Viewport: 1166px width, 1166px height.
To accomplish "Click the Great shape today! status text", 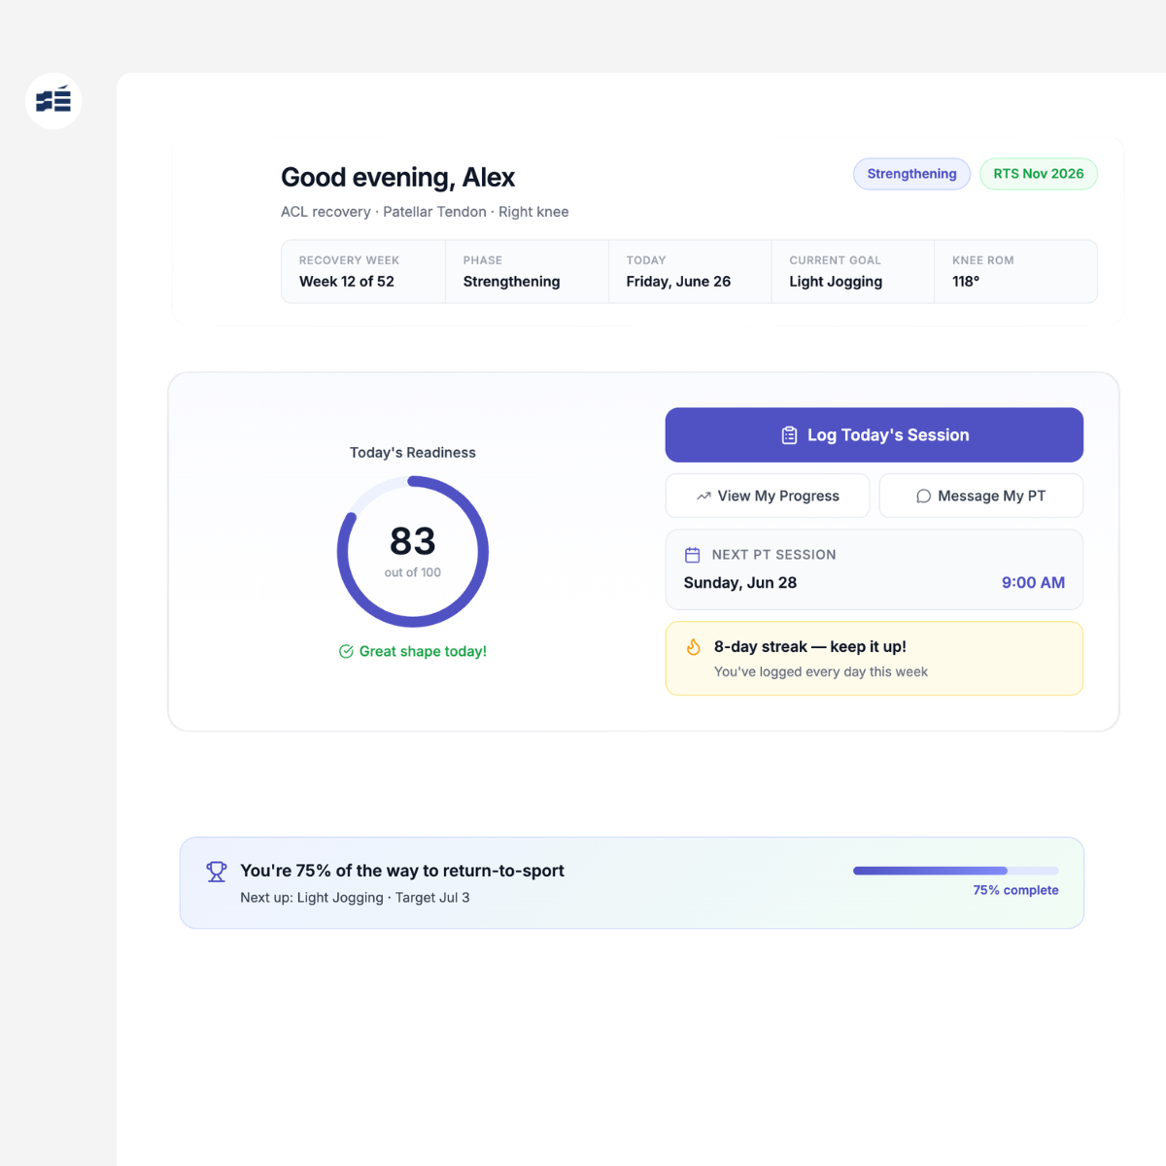I will click(423, 651).
